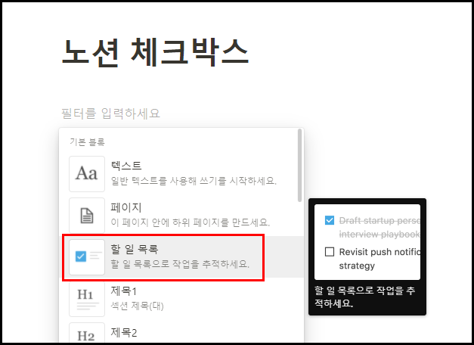Click the Revisit push notification text in preview
474x345 pixels.
[x=380, y=259]
